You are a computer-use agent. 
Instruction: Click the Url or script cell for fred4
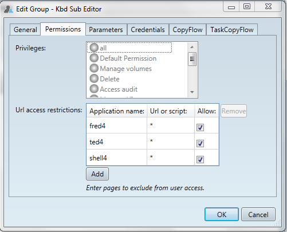click(171, 125)
